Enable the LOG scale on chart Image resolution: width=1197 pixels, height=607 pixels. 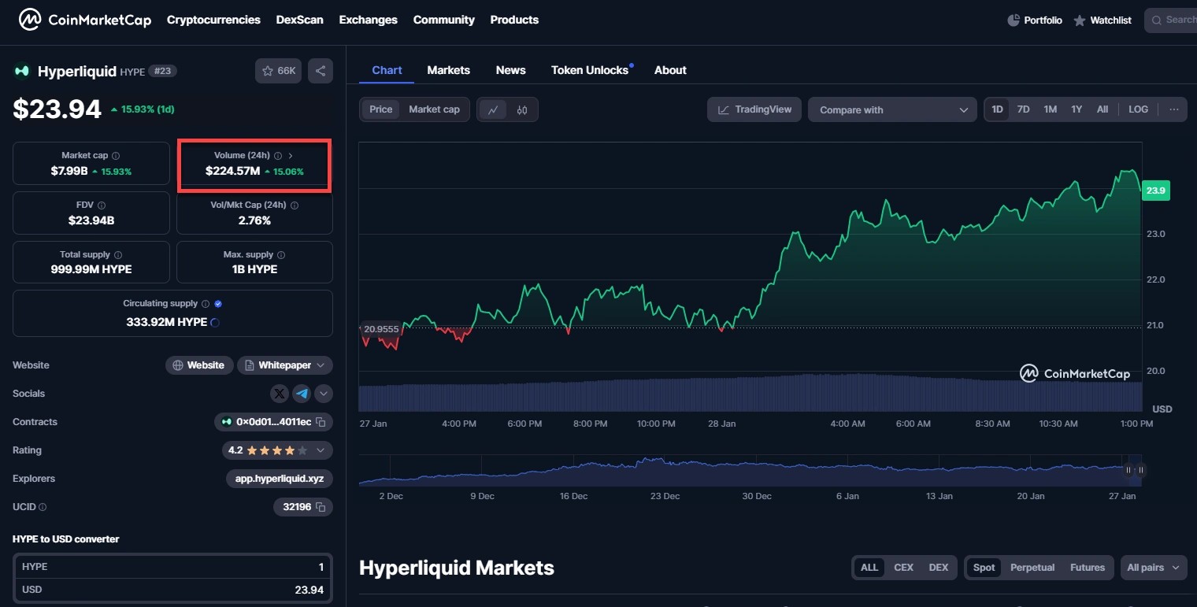[x=1138, y=109]
